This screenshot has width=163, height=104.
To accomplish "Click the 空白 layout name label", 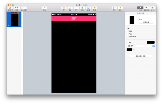I will coord(140,19).
